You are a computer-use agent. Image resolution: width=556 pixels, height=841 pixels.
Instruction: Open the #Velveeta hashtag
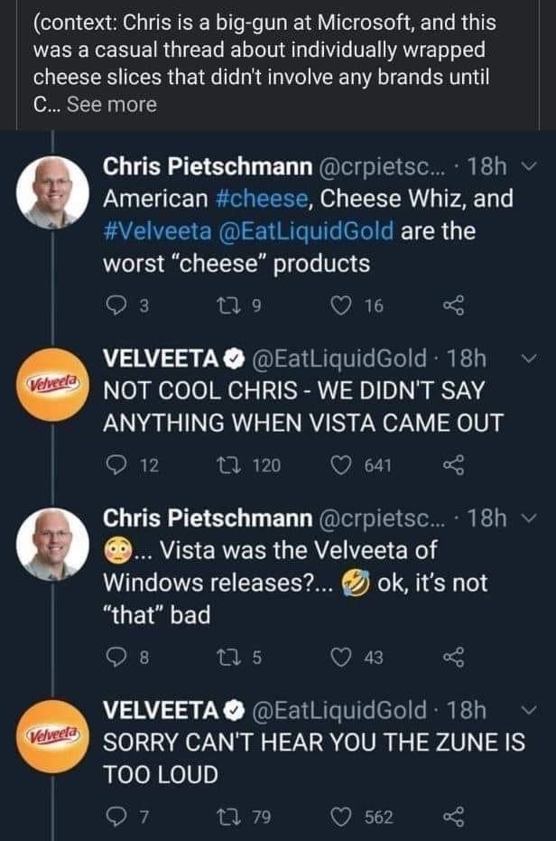(x=158, y=231)
